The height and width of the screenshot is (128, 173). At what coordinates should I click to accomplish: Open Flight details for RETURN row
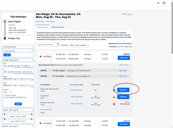[123, 76]
